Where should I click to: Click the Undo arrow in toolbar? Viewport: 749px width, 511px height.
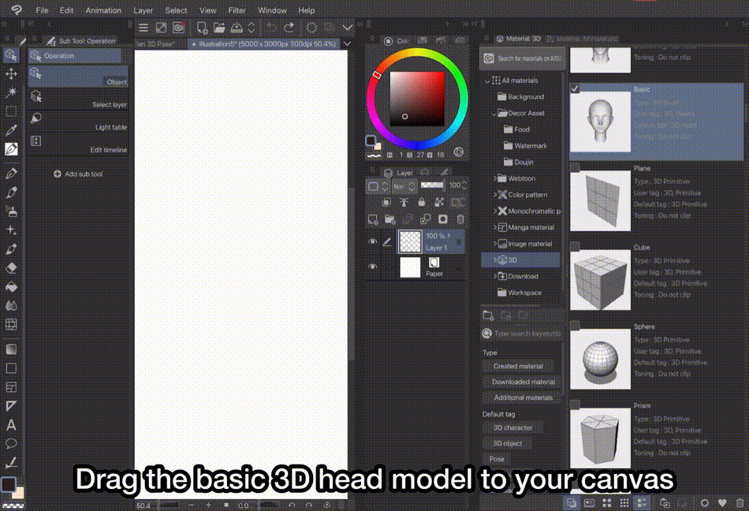[x=272, y=28]
